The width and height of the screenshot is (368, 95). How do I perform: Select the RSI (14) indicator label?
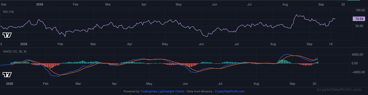[x=8, y=12]
